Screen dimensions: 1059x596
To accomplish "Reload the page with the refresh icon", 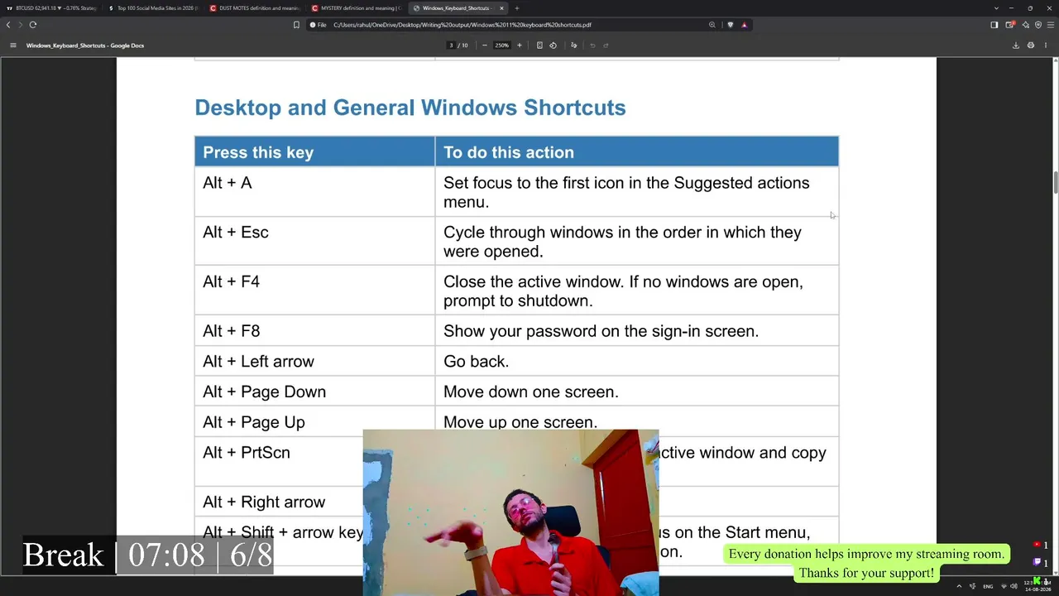I will point(33,25).
